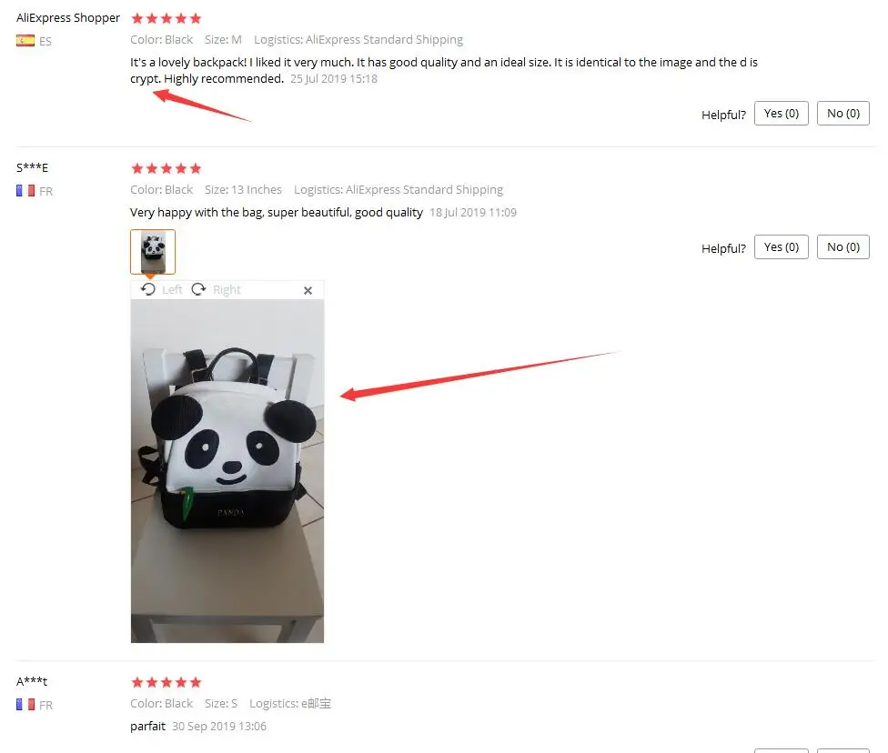Image resolution: width=888 pixels, height=753 pixels.
Task: Click the AliExpress Shopper reviewer name
Action: point(68,18)
